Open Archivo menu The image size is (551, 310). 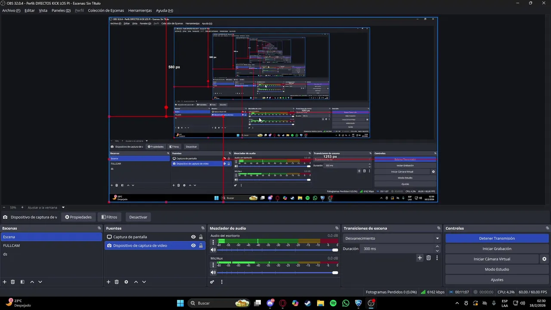coord(11,10)
